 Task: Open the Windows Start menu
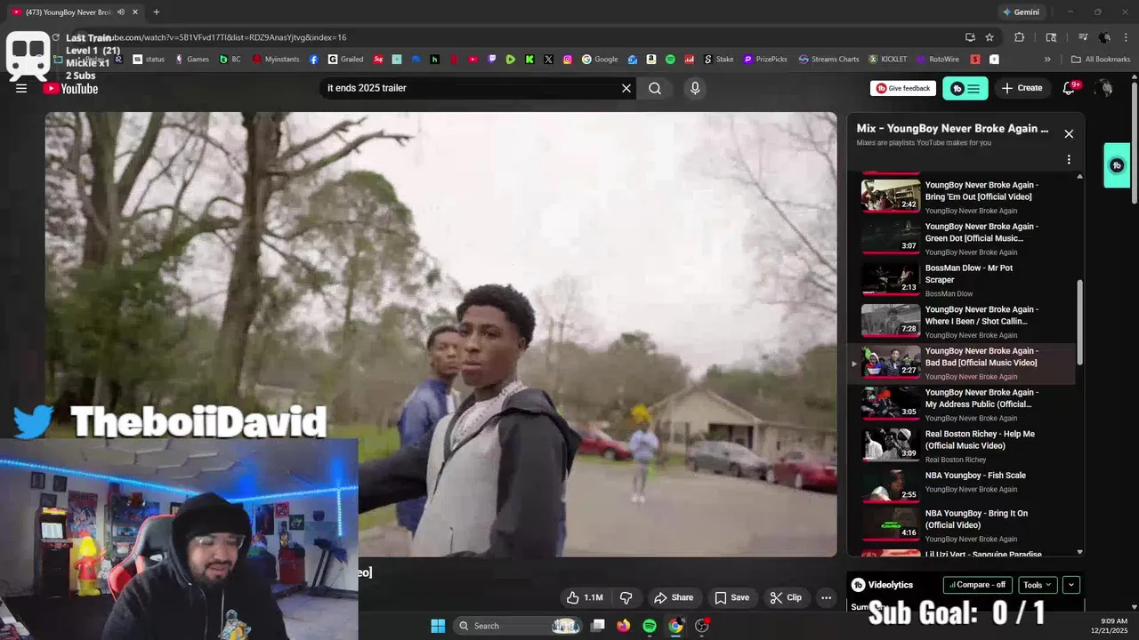click(438, 626)
